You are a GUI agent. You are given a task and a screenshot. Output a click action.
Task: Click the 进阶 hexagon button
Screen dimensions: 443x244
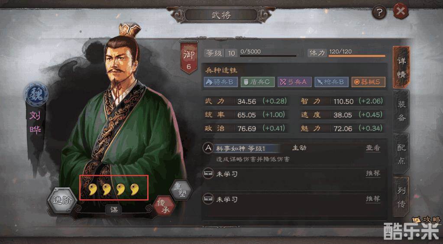click(62, 200)
